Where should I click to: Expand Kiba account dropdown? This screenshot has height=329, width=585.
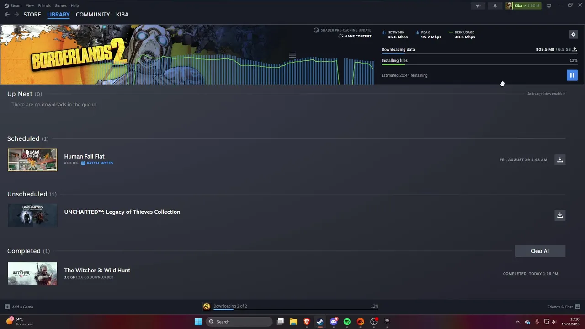525,6
